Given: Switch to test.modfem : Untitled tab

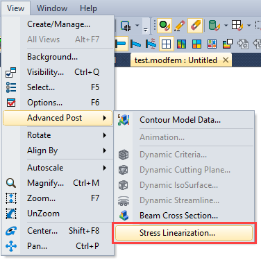Looking at the screenshot, I should tap(176, 60).
